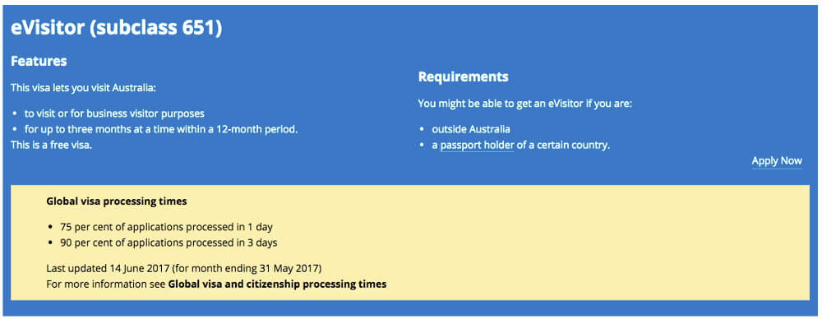Select the Requirements heading

click(x=463, y=76)
